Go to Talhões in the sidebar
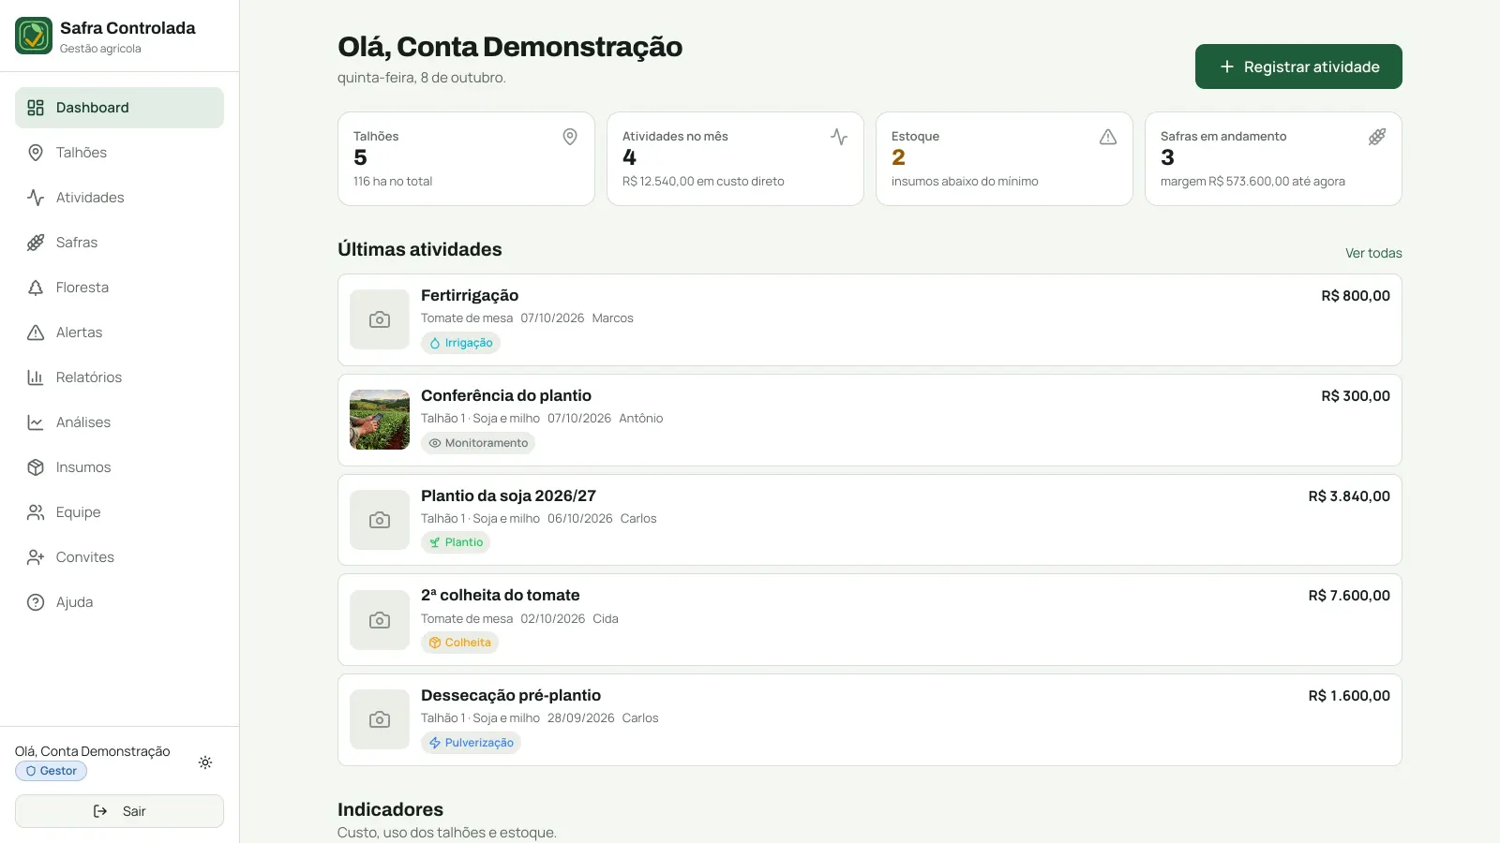Screen dimensions: 1500x843 pos(119,153)
